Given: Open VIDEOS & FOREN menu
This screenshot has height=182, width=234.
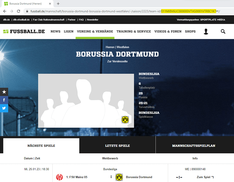Looking at the screenshot, I should (x=168, y=31).
